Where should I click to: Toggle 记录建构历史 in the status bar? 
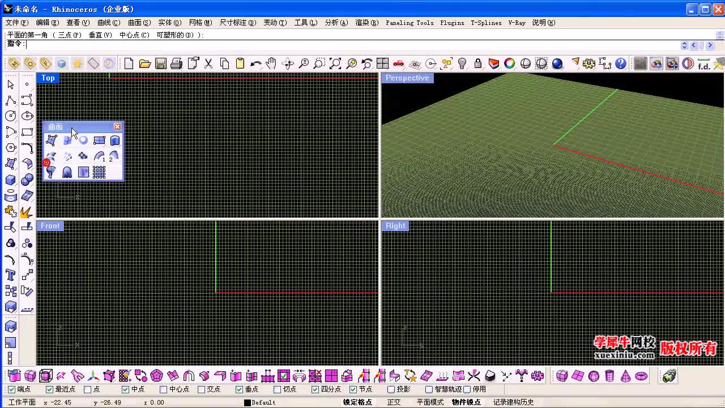tap(513, 402)
